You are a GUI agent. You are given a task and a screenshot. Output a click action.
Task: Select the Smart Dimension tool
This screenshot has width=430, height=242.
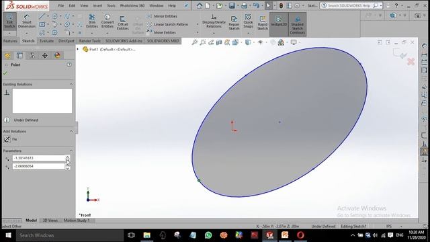pyautogui.click(x=27, y=21)
